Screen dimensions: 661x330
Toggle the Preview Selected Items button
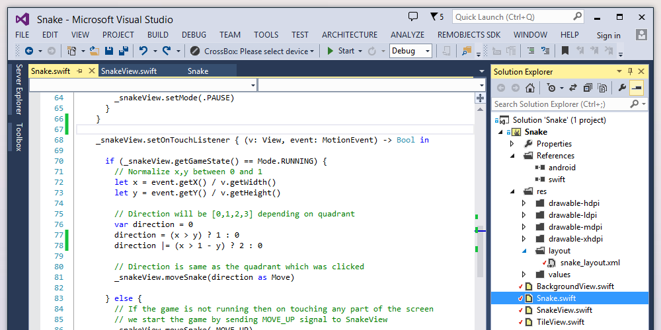[637, 88]
